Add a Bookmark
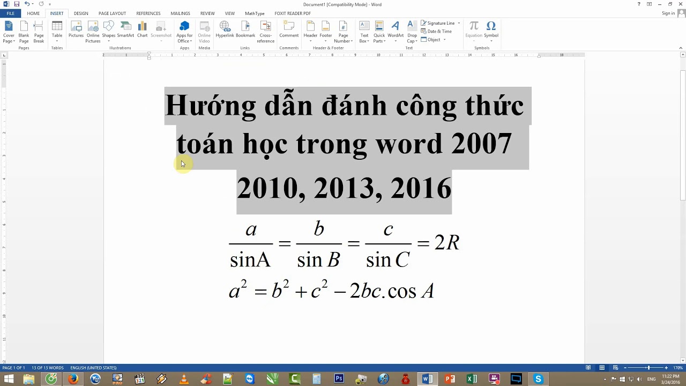686x386 pixels. coord(245,30)
